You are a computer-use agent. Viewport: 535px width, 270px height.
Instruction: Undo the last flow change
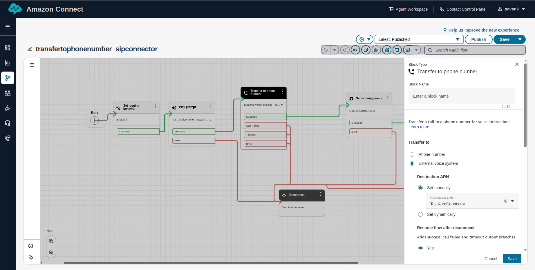click(x=325, y=50)
